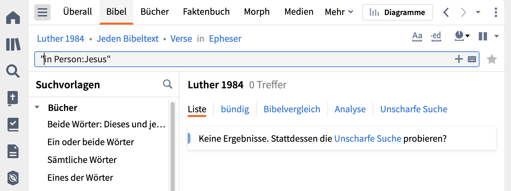Screen dimensions: 511x191
Task: Open the Bible icon in the sidebar
Action: pos(13,98)
